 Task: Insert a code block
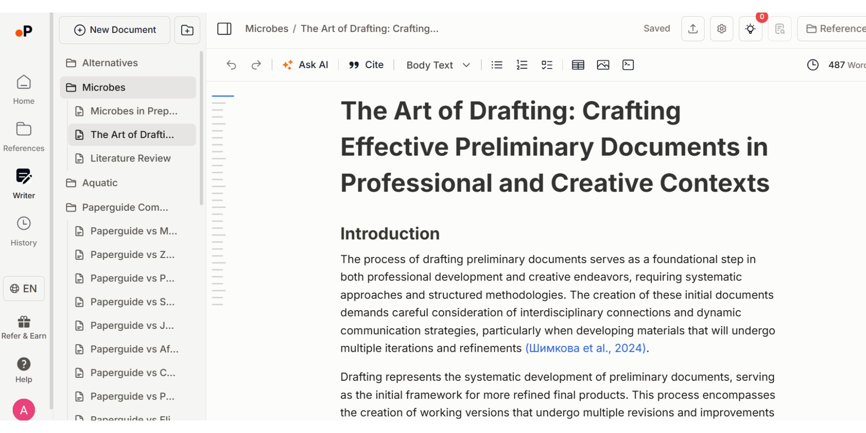click(x=628, y=65)
